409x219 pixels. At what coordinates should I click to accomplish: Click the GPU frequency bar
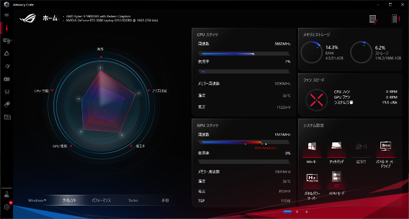coord(244,142)
